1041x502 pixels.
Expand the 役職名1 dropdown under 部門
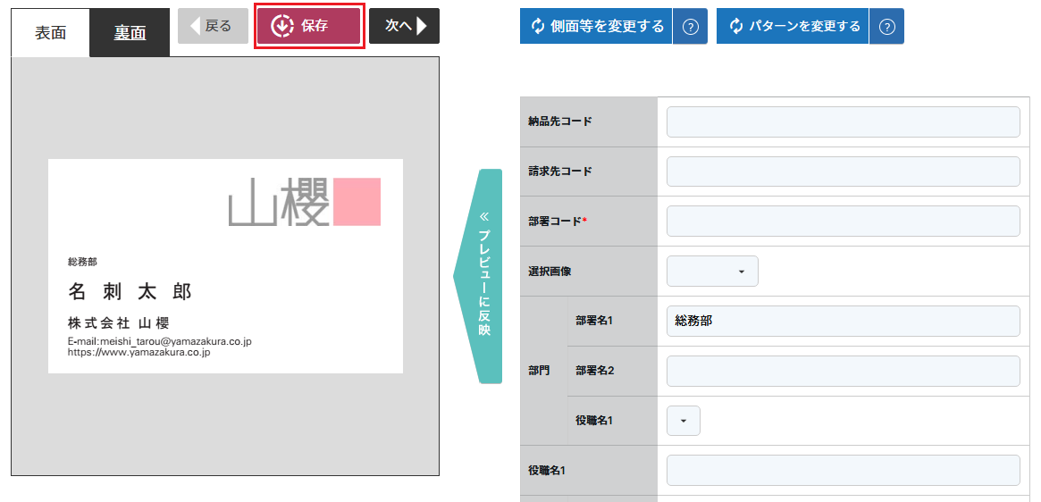click(684, 421)
